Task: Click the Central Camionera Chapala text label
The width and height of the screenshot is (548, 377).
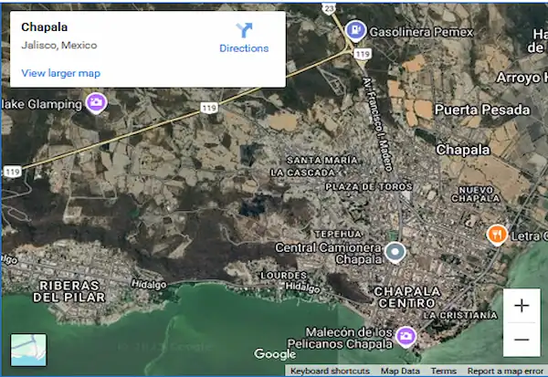Action: 328,254
